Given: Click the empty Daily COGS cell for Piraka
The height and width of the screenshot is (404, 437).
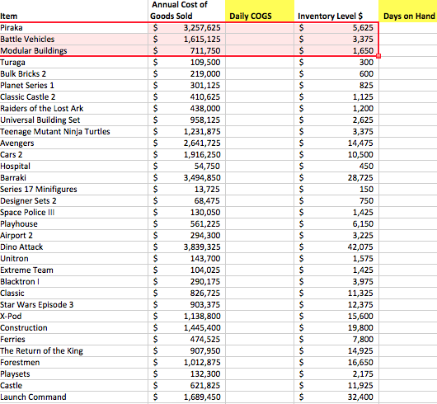Looking at the screenshot, I should coord(260,28).
